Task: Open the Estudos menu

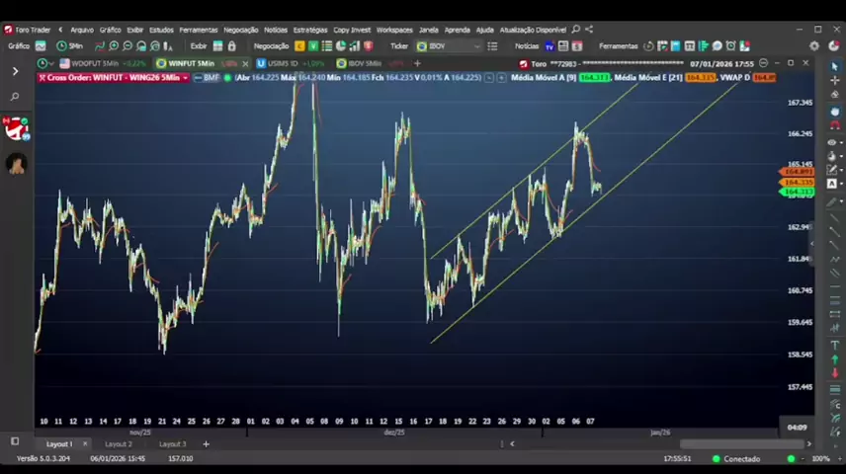Action: 161,30
